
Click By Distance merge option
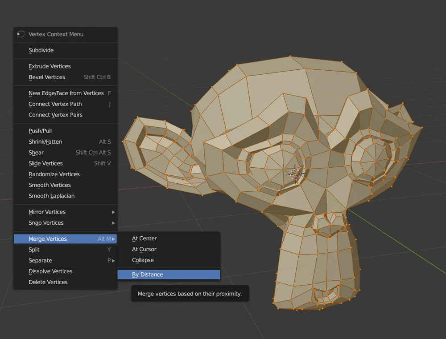coord(148,274)
